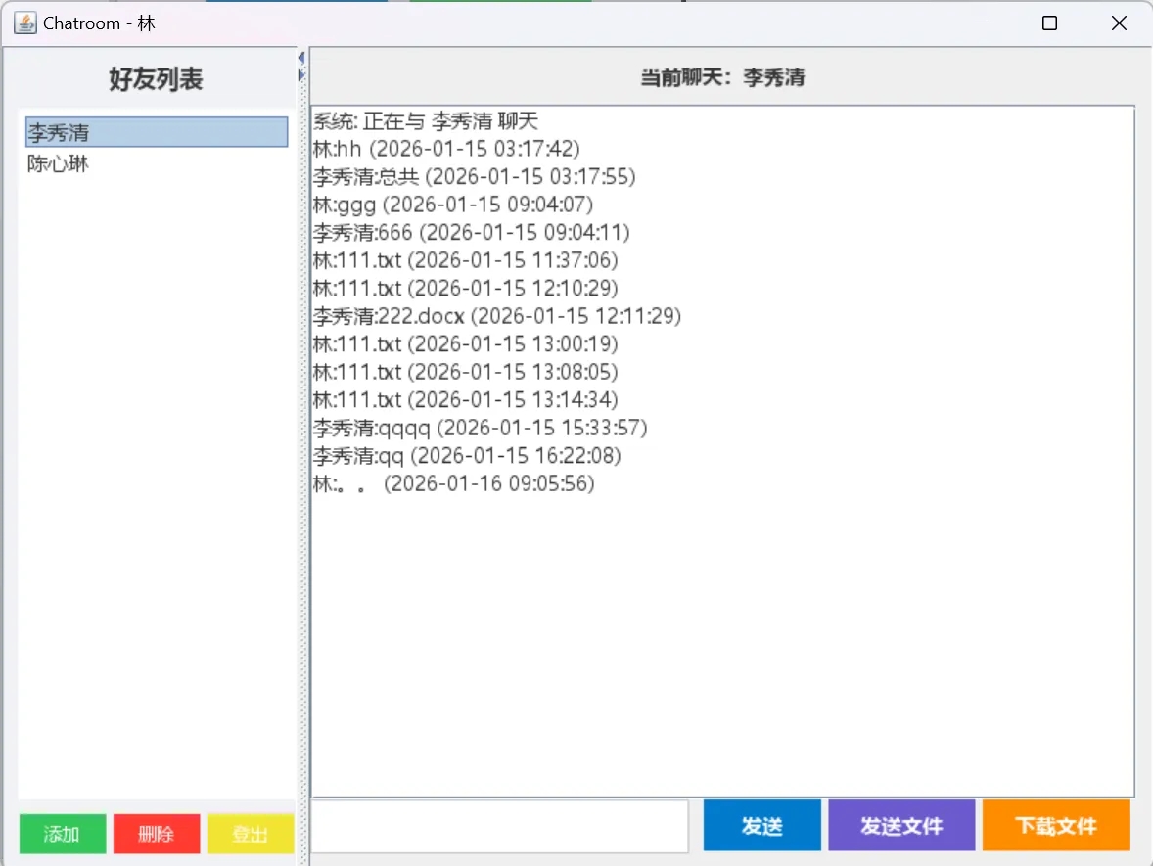Viewport: 1153px width, 866px height.
Task: Click the maximize button of the Chatroom window
Action: click(x=1049, y=23)
